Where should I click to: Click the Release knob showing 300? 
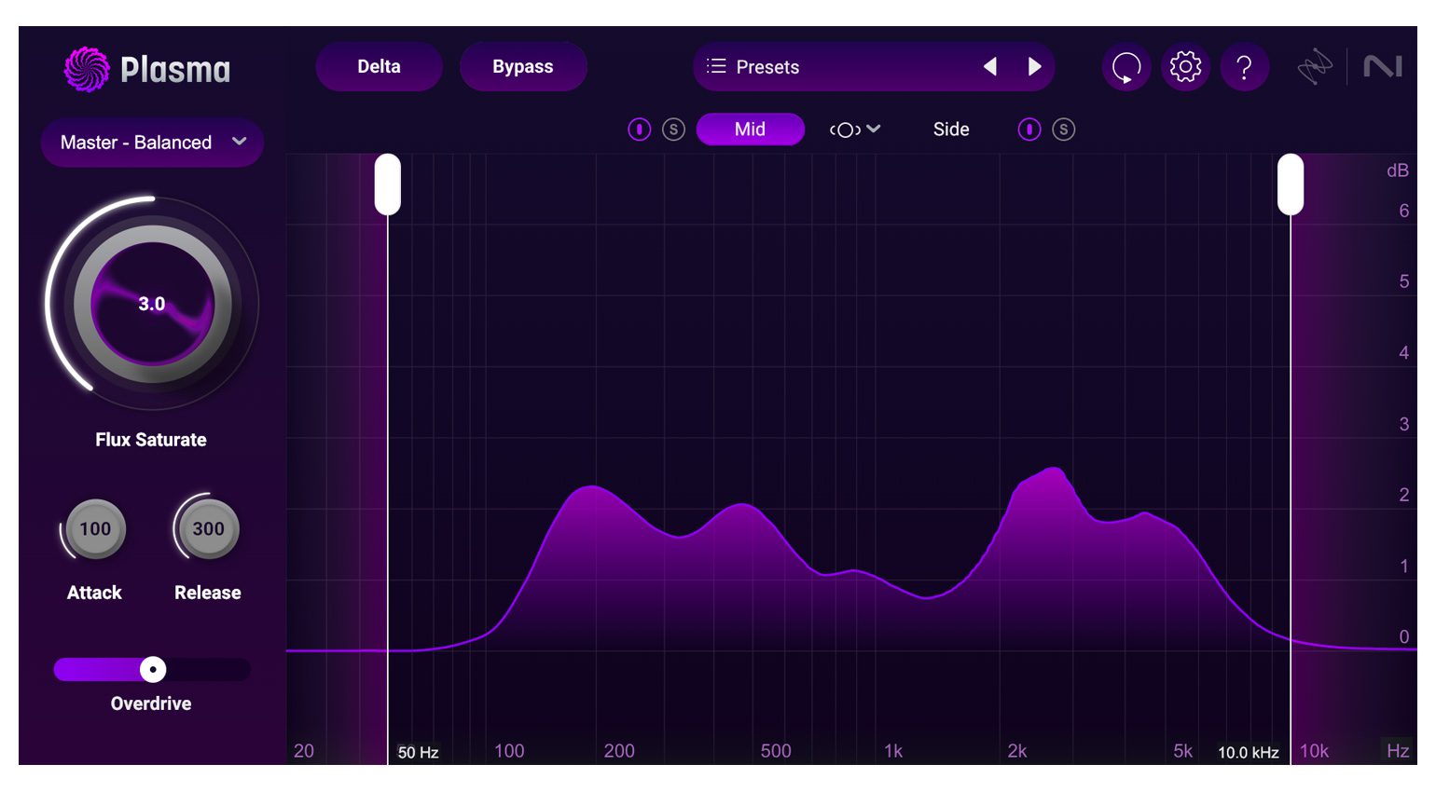208,529
